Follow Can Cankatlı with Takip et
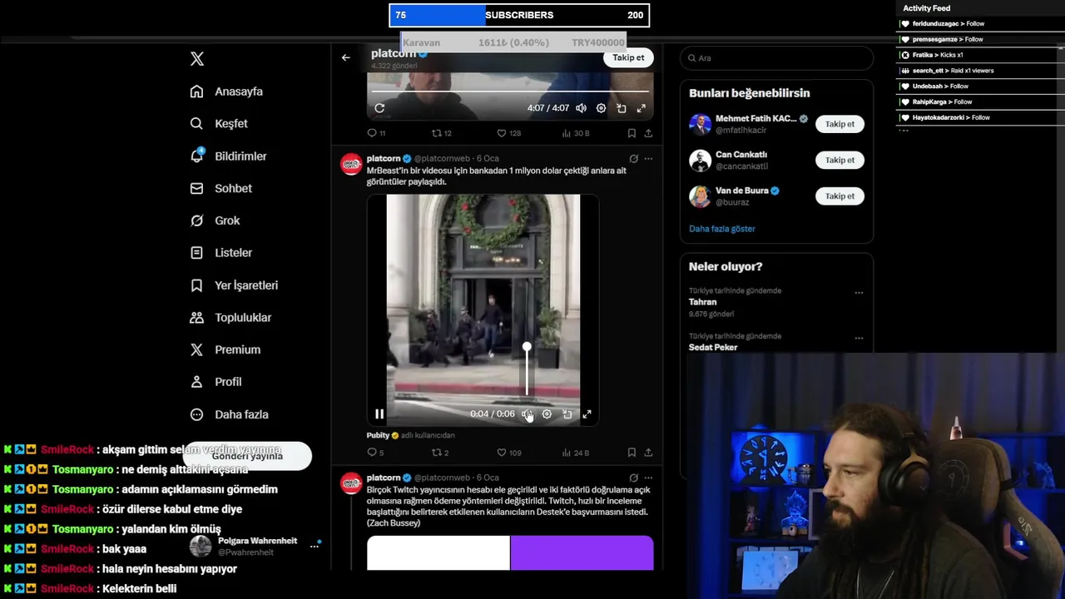Screen dimensions: 1065x599 (840, 160)
